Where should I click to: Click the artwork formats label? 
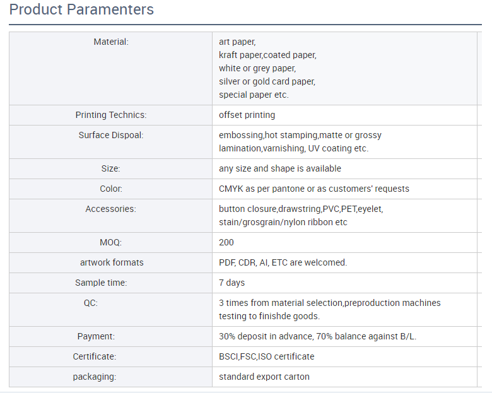point(112,262)
